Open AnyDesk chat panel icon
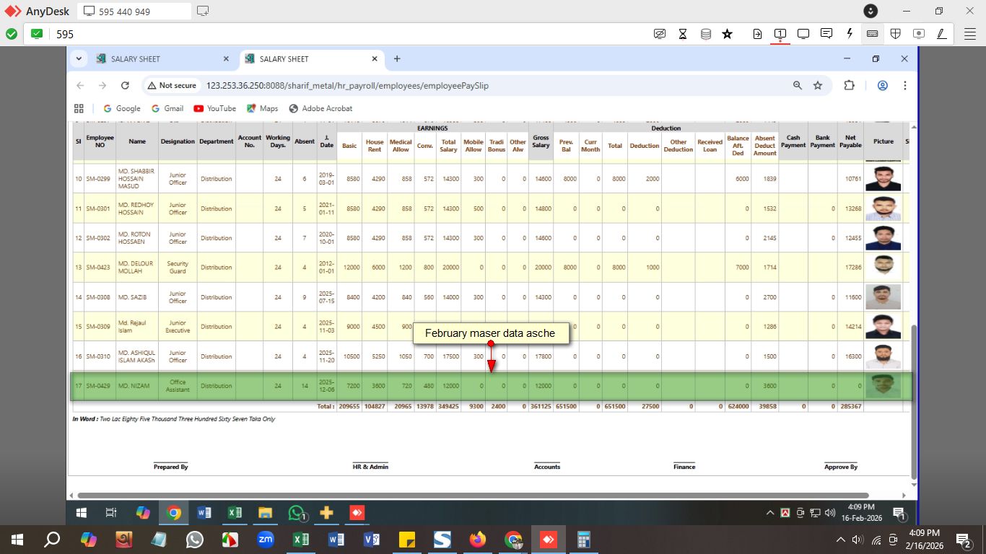 click(x=826, y=34)
